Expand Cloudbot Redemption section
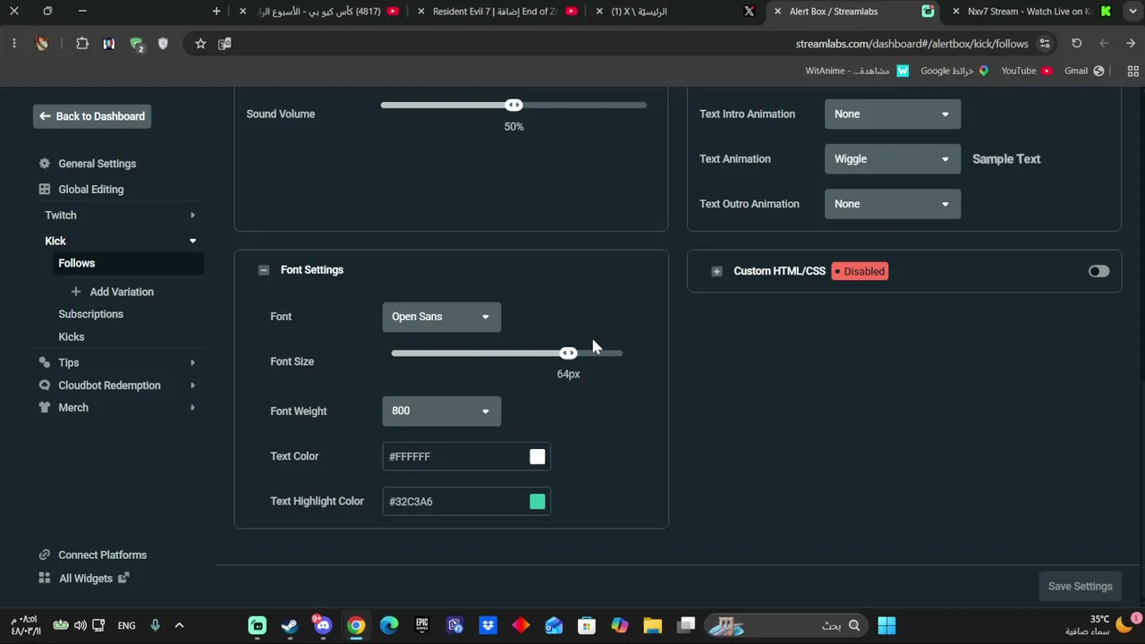The image size is (1145, 644). click(x=192, y=386)
